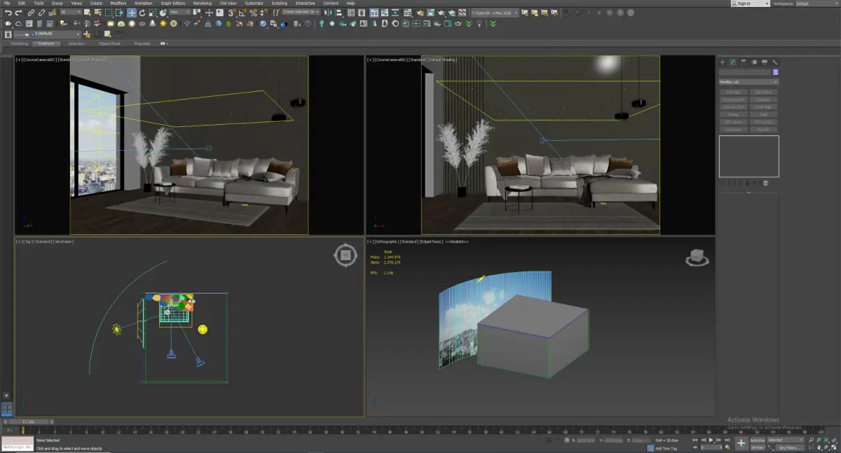Activate the Select and Scale tool
The width and height of the screenshot is (841, 453).
[x=152, y=13]
